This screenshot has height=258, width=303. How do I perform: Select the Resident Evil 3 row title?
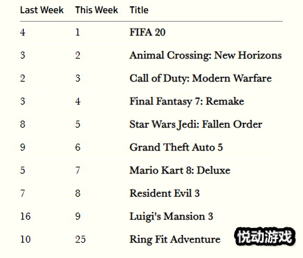tap(165, 193)
